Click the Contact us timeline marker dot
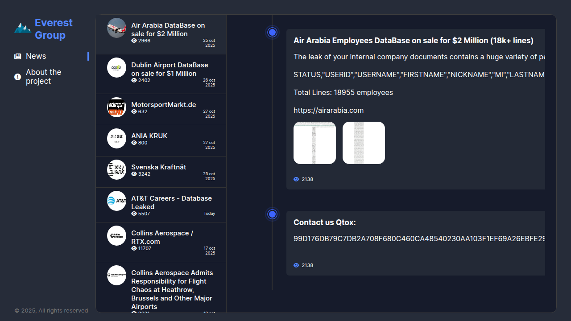This screenshot has height=321, width=571. click(x=273, y=214)
